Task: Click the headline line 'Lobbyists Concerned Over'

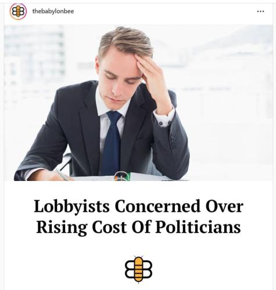Action: point(138,206)
